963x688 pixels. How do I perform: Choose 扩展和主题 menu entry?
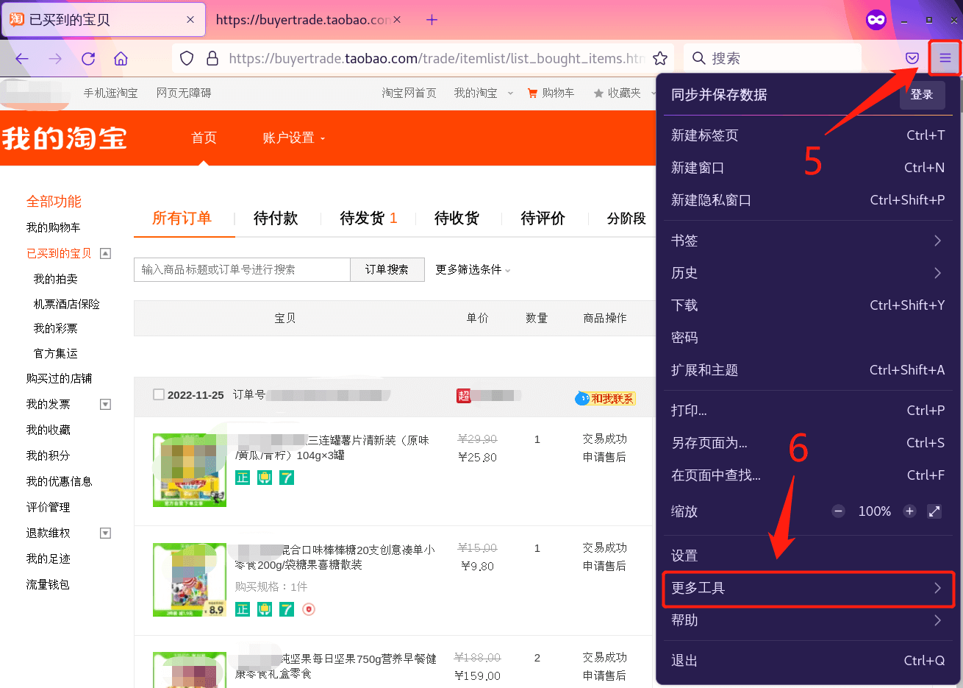pyautogui.click(x=806, y=370)
